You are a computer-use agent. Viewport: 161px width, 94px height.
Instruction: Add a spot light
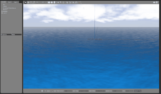click(x=61, y=2)
